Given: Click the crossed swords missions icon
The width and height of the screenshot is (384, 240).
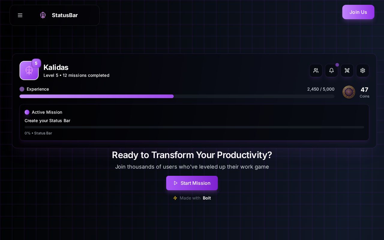Looking at the screenshot, I should 347,70.
